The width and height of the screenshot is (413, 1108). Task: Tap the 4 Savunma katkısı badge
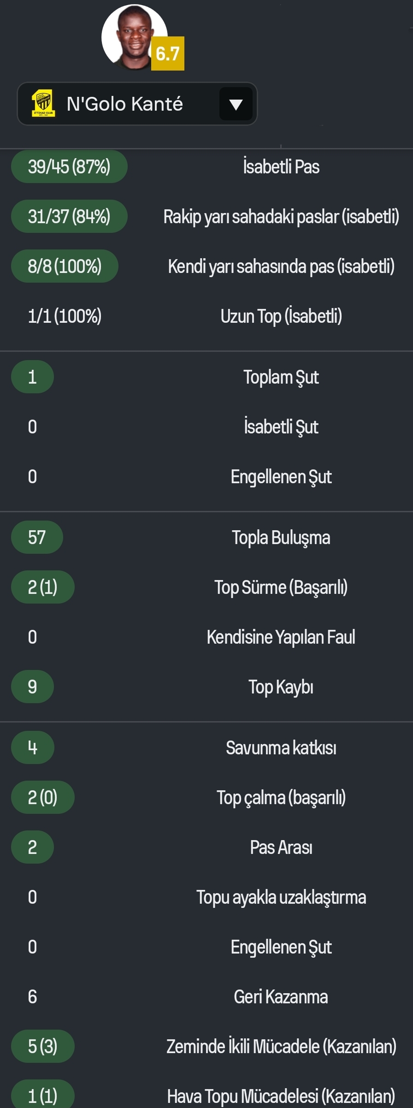(x=32, y=747)
